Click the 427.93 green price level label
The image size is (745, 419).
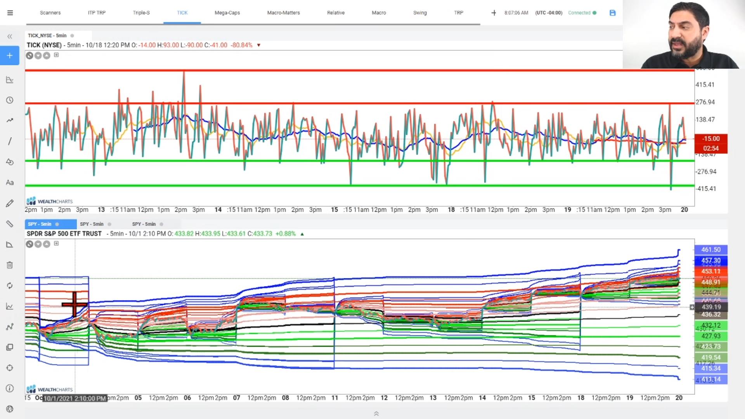pos(711,336)
